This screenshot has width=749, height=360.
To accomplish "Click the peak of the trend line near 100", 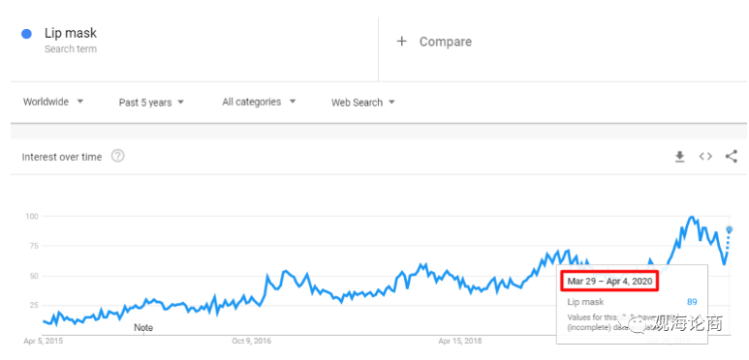I will click(x=692, y=218).
